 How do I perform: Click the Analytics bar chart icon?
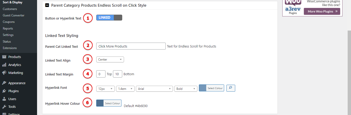(x=4, y=65)
